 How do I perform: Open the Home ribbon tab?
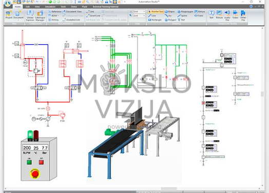click(17, 7)
